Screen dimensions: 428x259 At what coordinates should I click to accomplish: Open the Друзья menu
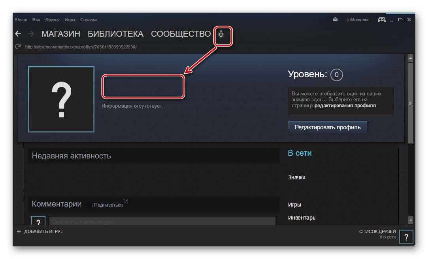(53, 20)
